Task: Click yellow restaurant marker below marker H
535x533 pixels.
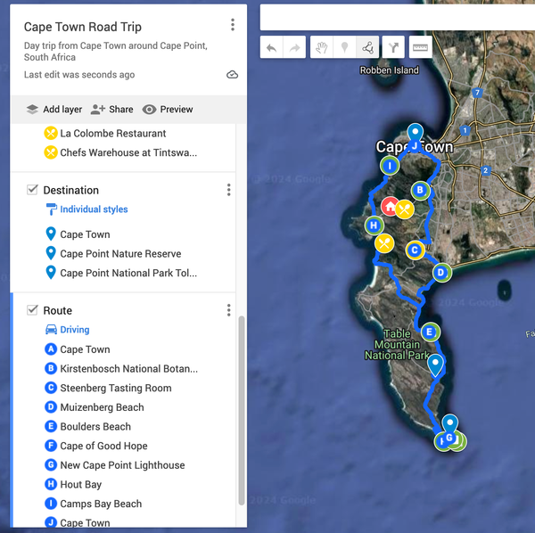Action: [384, 243]
